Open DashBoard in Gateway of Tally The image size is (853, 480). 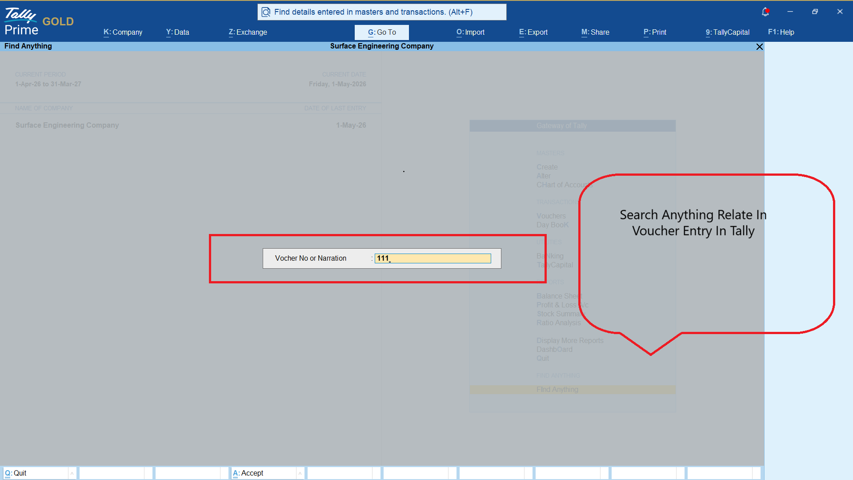(x=554, y=350)
